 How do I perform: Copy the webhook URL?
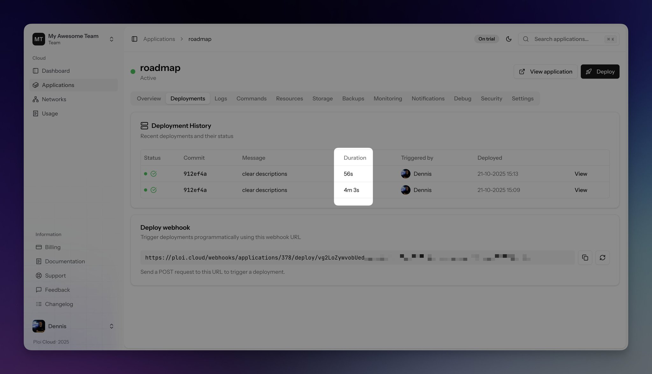coord(585,258)
